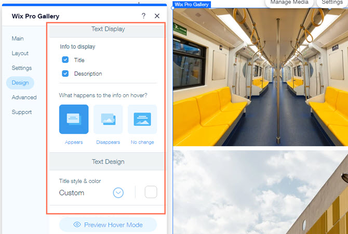Switch to the Advanced tab
This screenshot has height=234, width=348.
(24, 97)
